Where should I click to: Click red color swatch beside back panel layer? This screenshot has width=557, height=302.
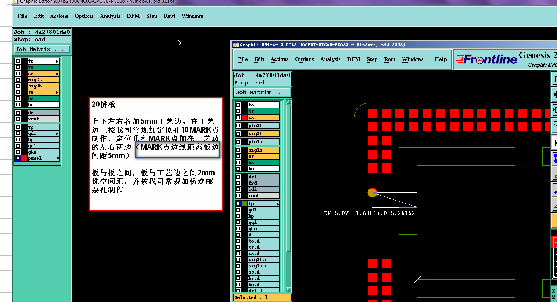pos(24,158)
